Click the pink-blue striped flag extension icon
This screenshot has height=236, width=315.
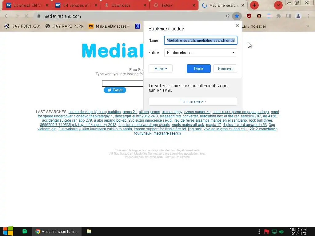point(269,16)
